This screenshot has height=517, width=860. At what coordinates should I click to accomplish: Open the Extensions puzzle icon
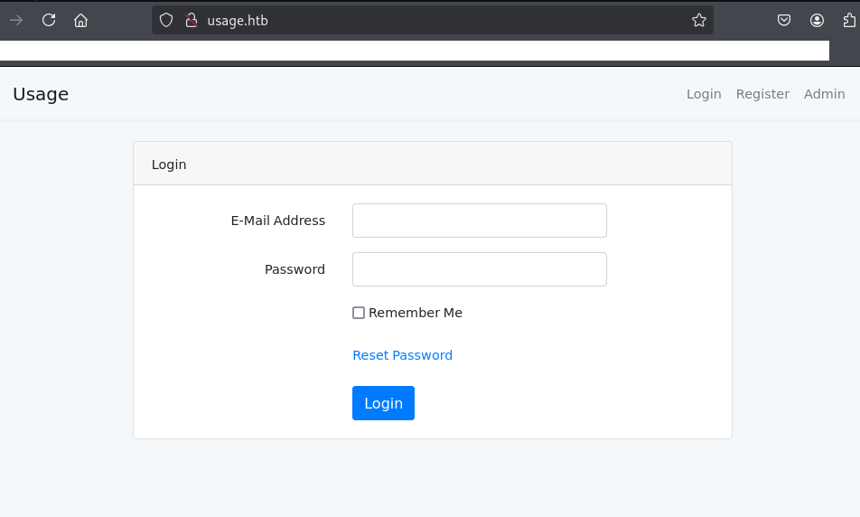pos(849,20)
